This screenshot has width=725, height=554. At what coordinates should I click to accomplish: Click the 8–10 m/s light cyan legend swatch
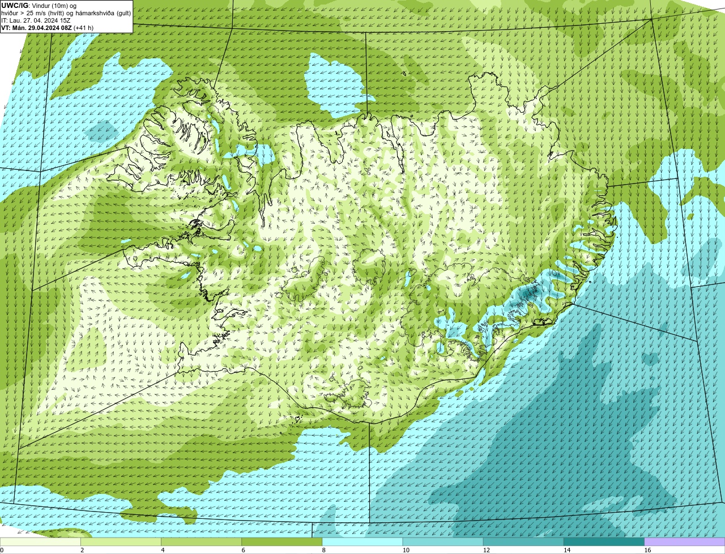pos(362,542)
